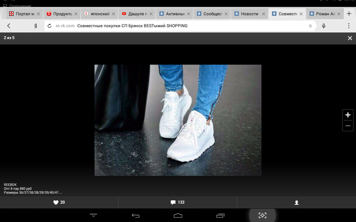Close the photo viewer with X
Viewport: 356px width, 222px height.
coord(350,38)
